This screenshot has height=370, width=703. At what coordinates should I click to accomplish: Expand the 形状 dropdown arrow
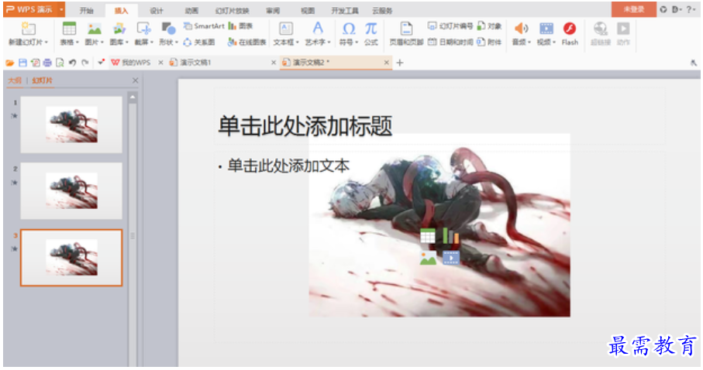click(177, 43)
